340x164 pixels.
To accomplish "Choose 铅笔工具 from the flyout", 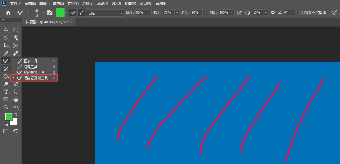I will tap(34, 67).
